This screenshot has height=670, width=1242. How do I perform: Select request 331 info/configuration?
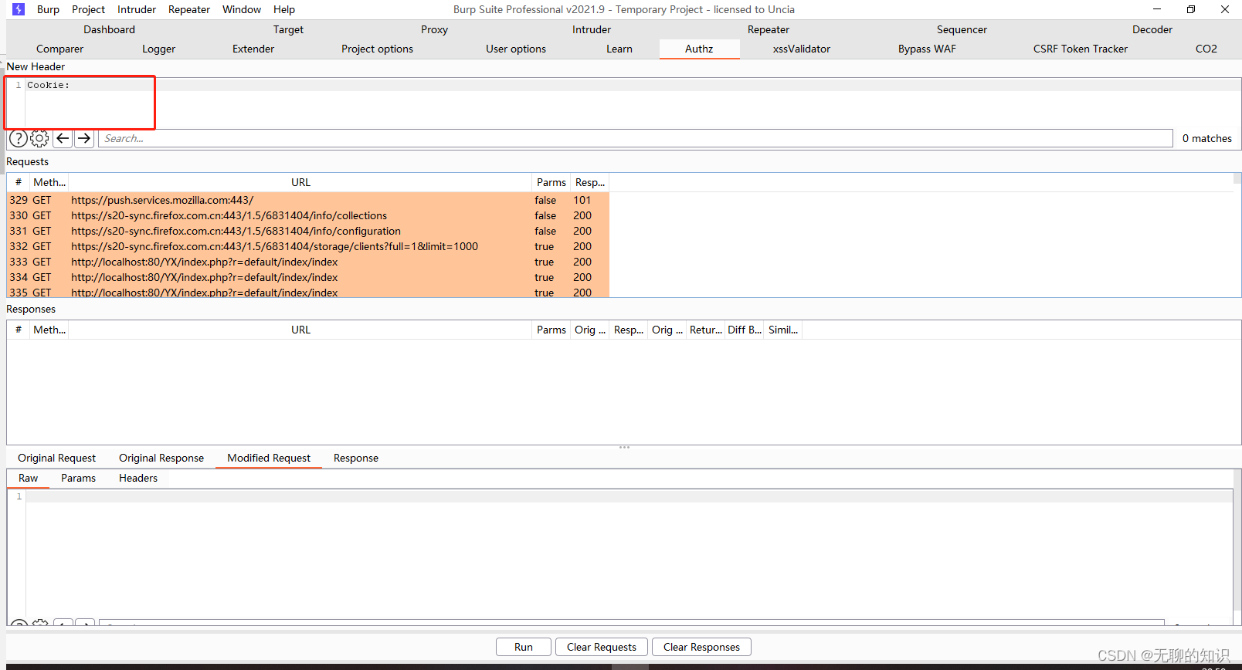click(x=308, y=231)
